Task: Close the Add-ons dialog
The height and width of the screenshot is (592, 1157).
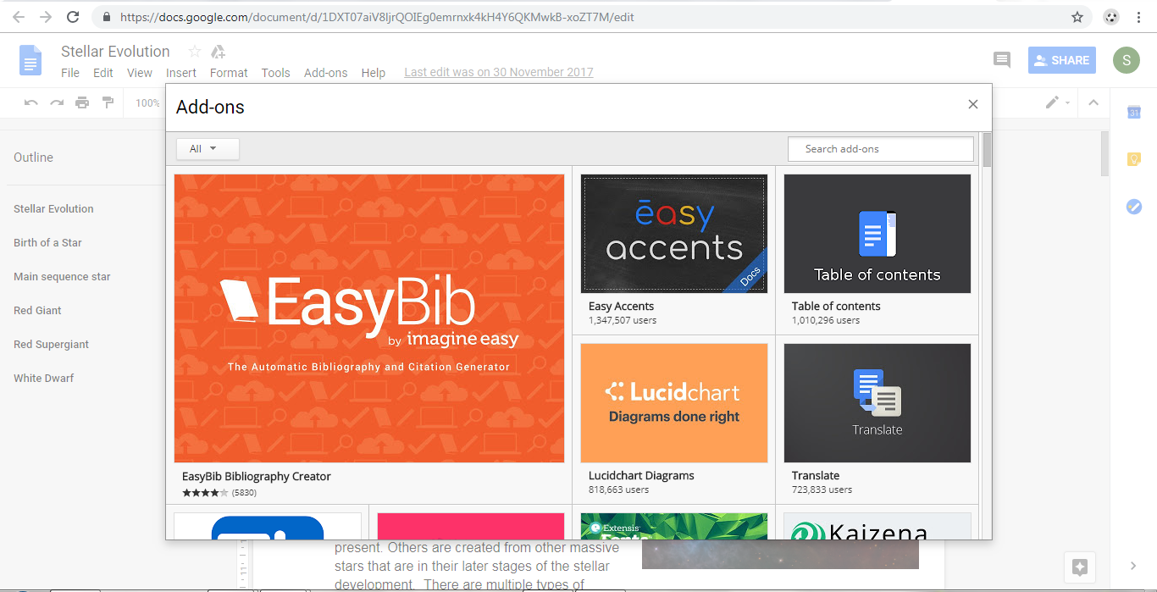Action: (x=972, y=104)
